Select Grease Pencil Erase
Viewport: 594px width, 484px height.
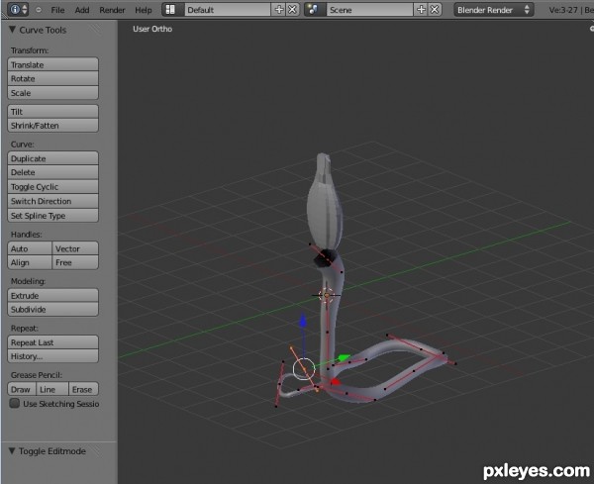(83, 389)
